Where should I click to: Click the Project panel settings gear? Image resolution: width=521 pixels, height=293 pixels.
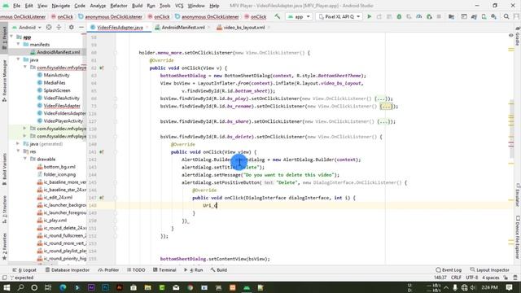tap(71, 27)
